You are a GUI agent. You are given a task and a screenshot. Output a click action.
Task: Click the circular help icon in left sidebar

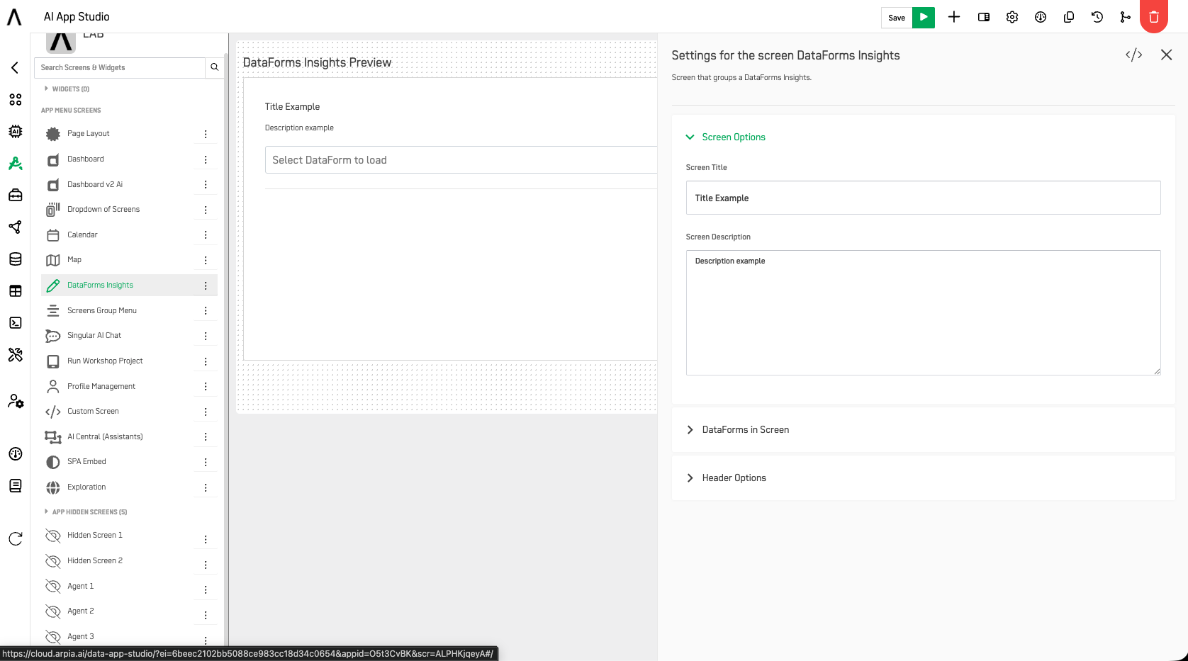point(15,453)
